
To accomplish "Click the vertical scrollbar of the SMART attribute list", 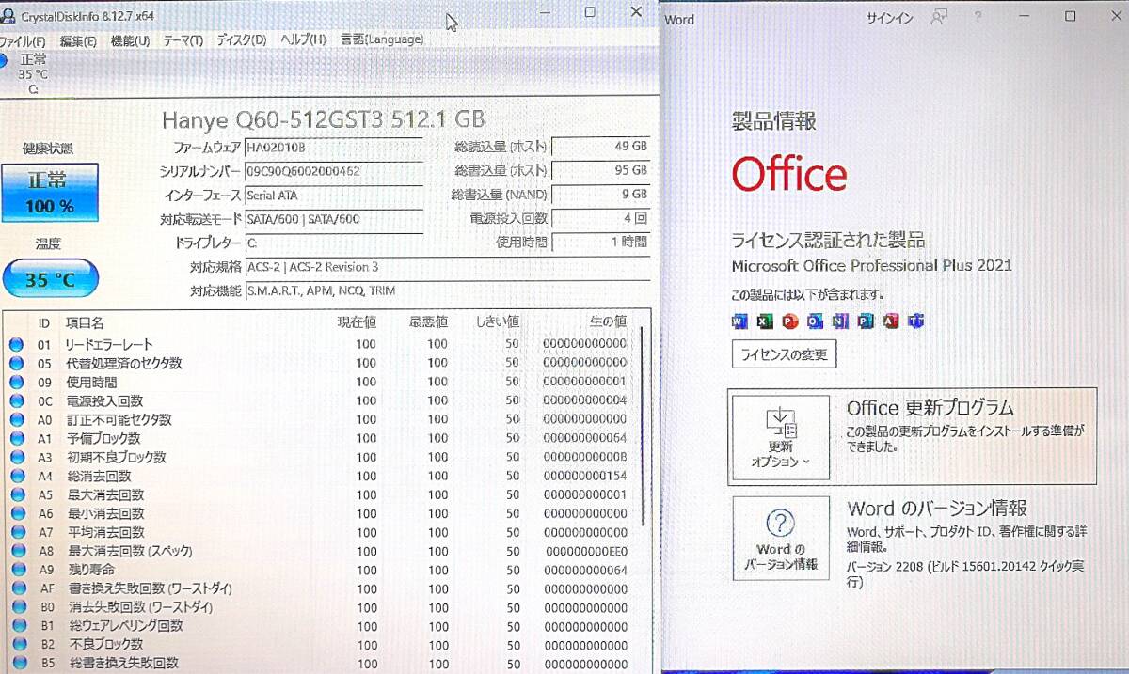I will click(x=644, y=426).
